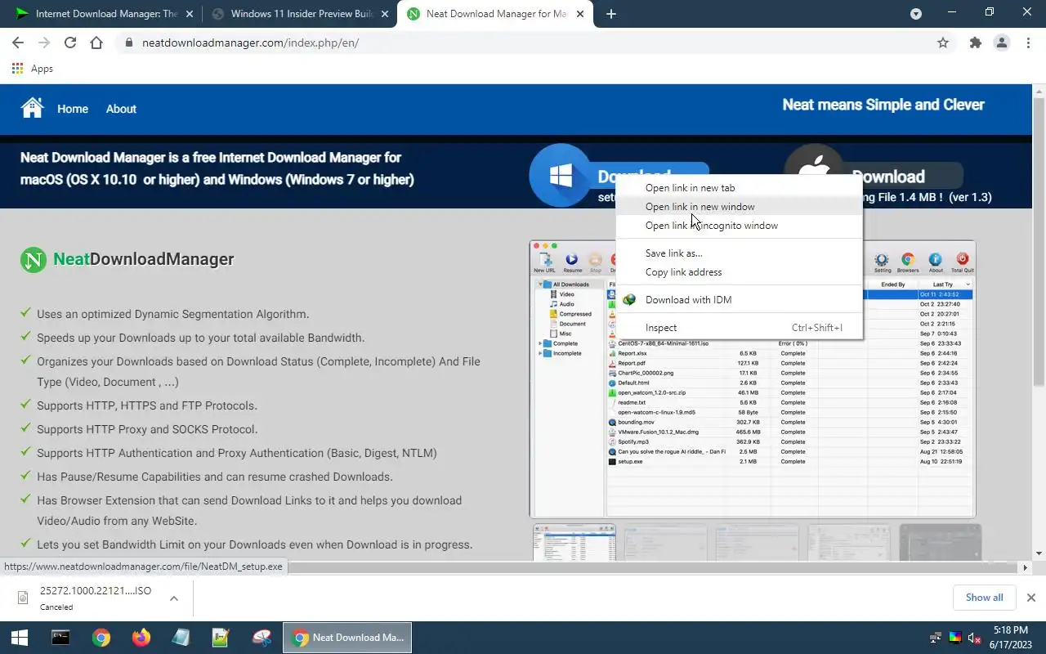Image resolution: width=1046 pixels, height=654 pixels.
Task: Open the pinned Chrome icon on taskbar
Action: click(x=101, y=638)
